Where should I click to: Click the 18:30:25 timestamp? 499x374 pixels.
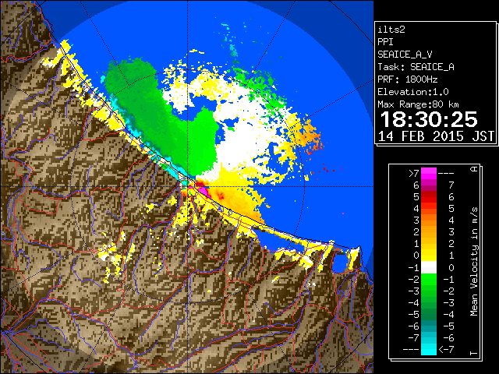click(429, 119)
